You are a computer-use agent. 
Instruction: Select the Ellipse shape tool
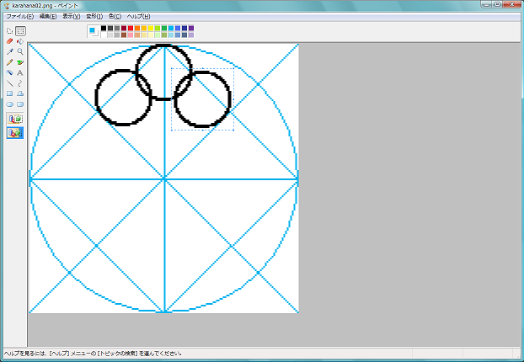click(x=10, y=104)
